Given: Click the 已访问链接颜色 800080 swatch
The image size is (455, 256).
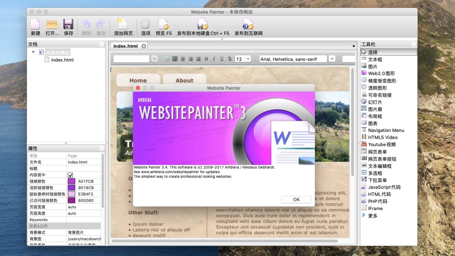Looking at the screenshot, I should [x=71, y=201].
